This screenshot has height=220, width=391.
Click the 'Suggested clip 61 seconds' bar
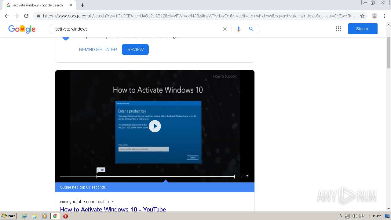[155, 187]
